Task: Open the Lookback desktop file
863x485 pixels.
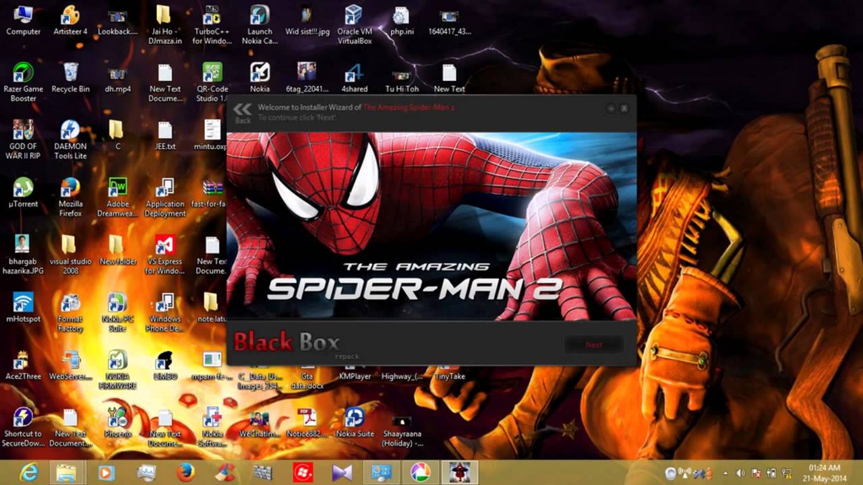Action: tap(118, 20)
